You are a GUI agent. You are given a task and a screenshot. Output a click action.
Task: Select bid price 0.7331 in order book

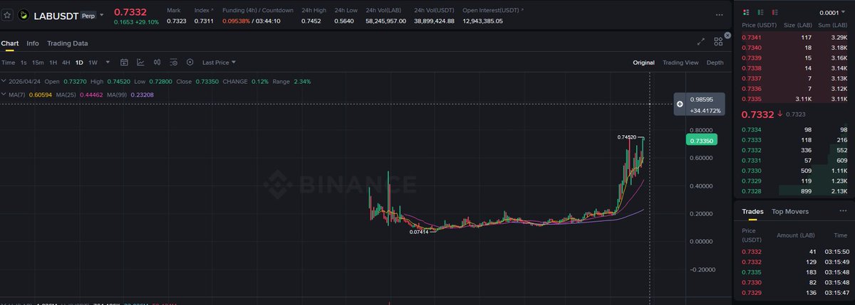point(751,161)
